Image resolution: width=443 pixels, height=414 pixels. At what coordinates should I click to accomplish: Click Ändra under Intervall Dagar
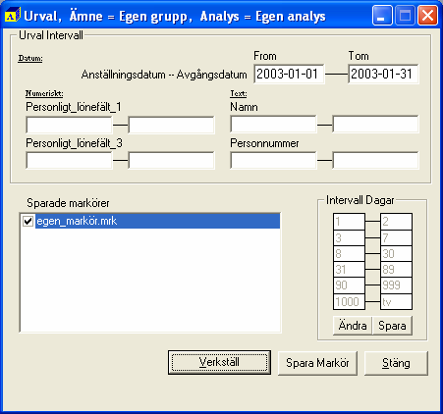coord(353,326)
